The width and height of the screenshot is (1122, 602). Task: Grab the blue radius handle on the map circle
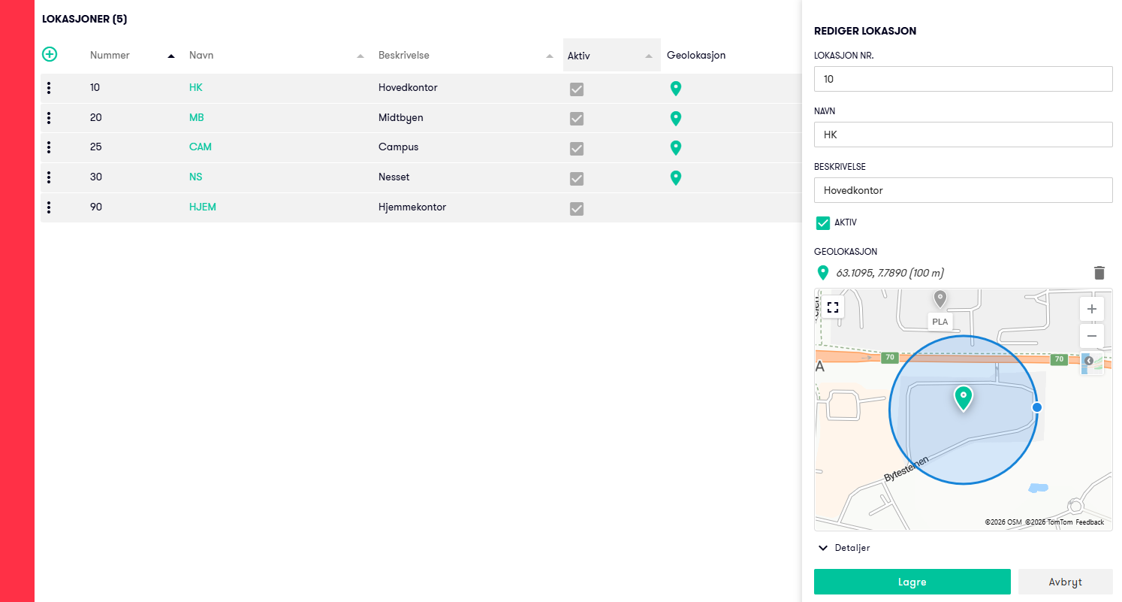coord(1037,407)
